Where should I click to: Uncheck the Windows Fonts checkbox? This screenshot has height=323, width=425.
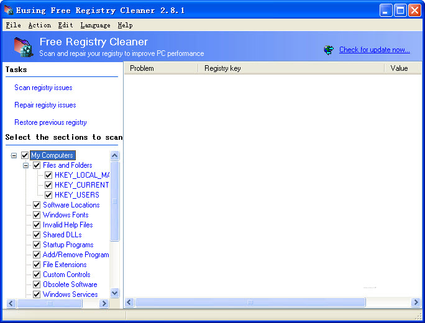(x=37, y=215)
